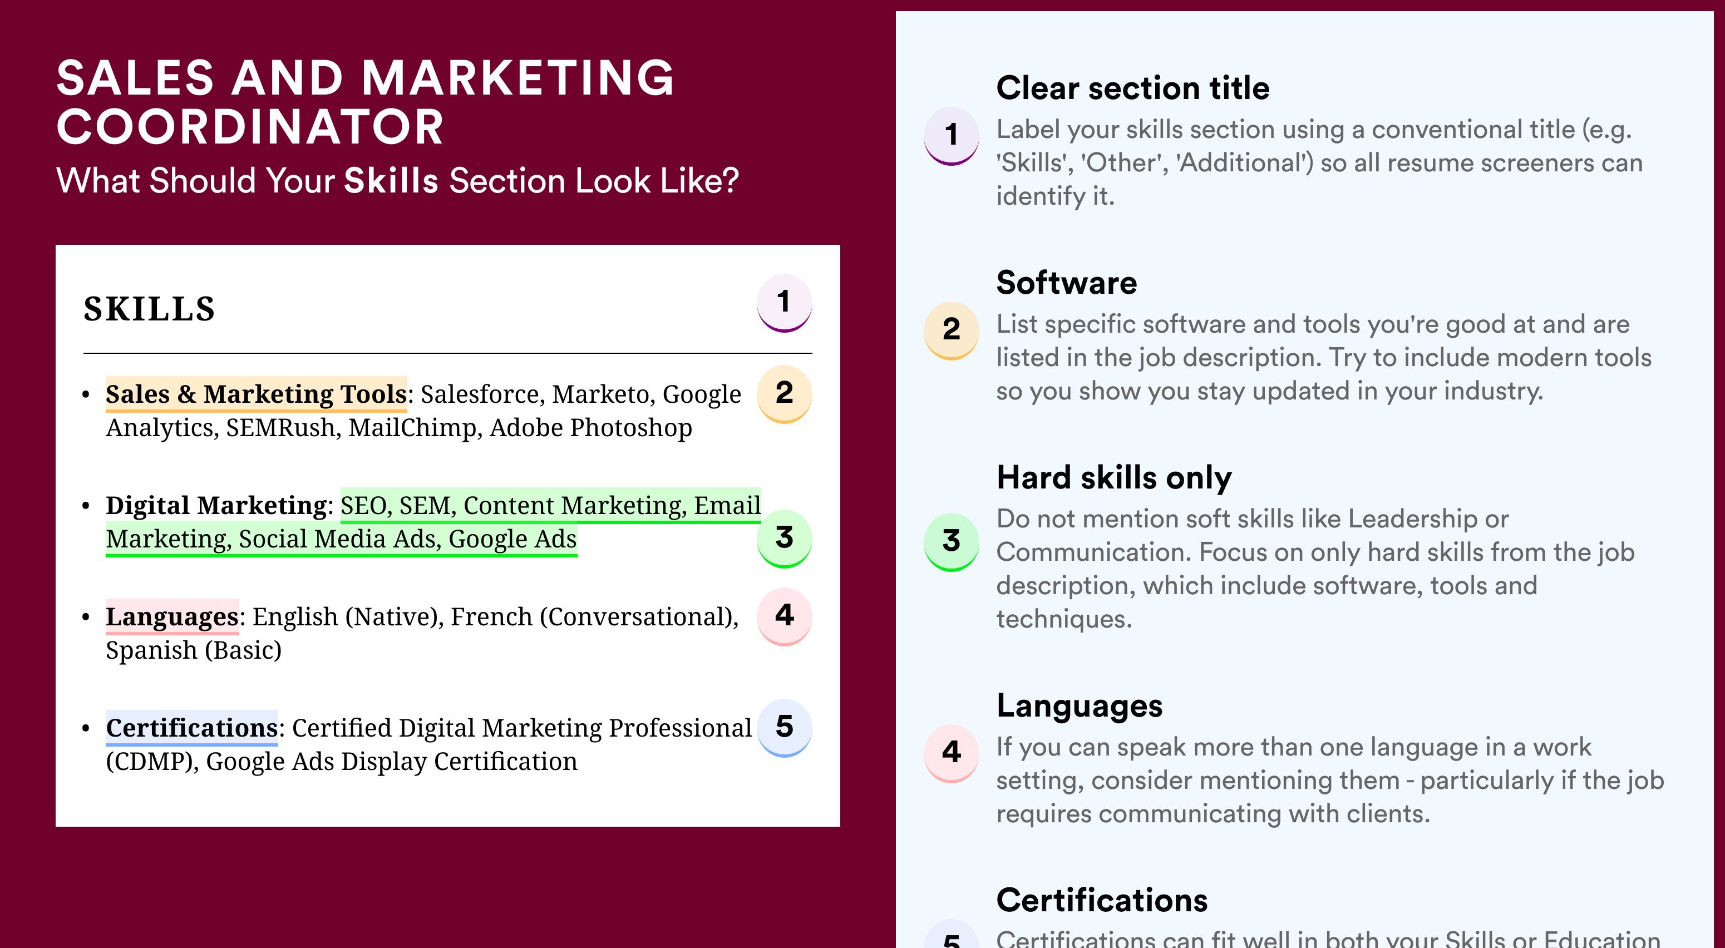Click the purple 1 badge next to Clear section title
This screenshot has width=1725, height=948.
pyautogui.click(x=952, y=136)
